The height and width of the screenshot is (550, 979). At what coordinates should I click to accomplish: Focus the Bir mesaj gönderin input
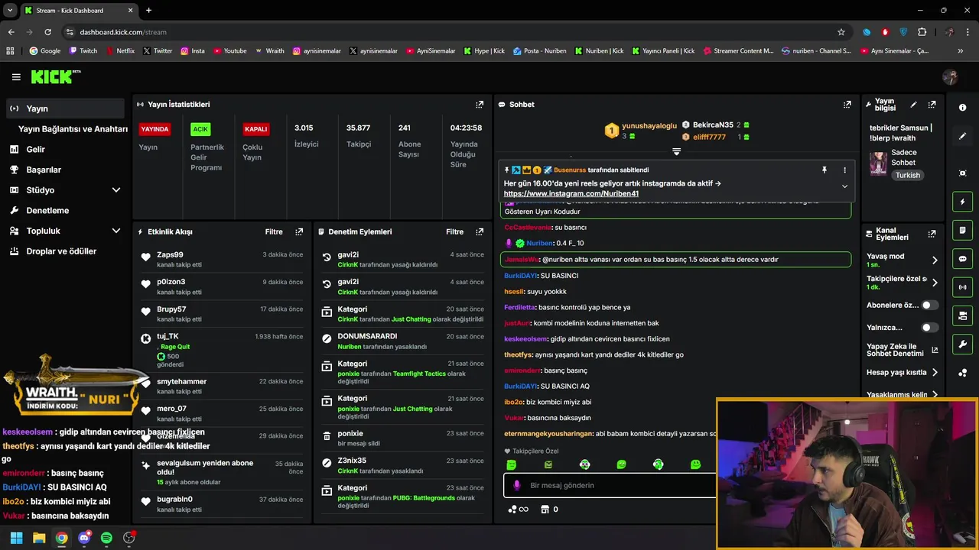pyautogui.click(x=608, y=485)
